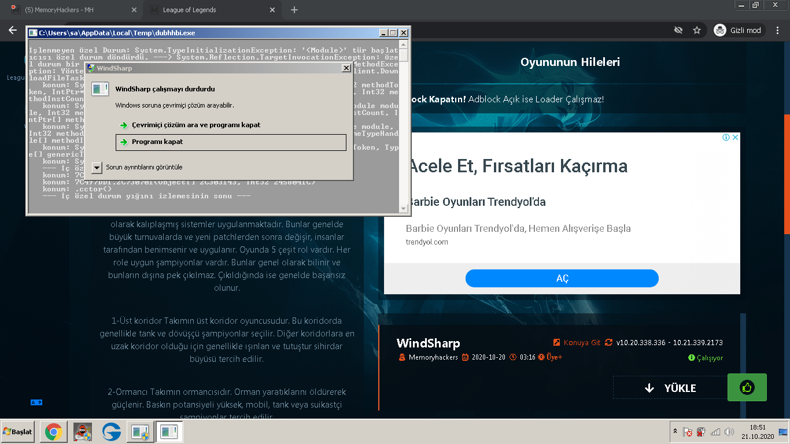Click the refresh icon near version numbers

[608, 342]
